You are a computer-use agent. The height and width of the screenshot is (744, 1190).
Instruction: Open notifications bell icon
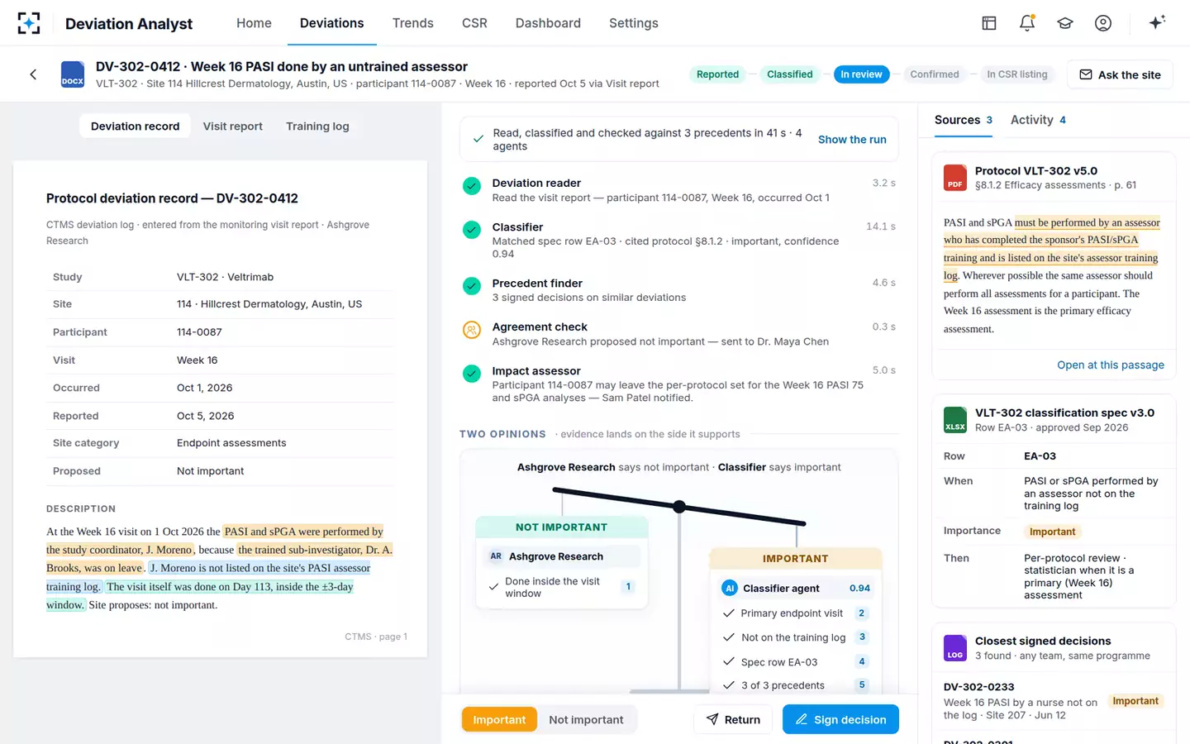pyautogui.click(x=1026, y=23)
